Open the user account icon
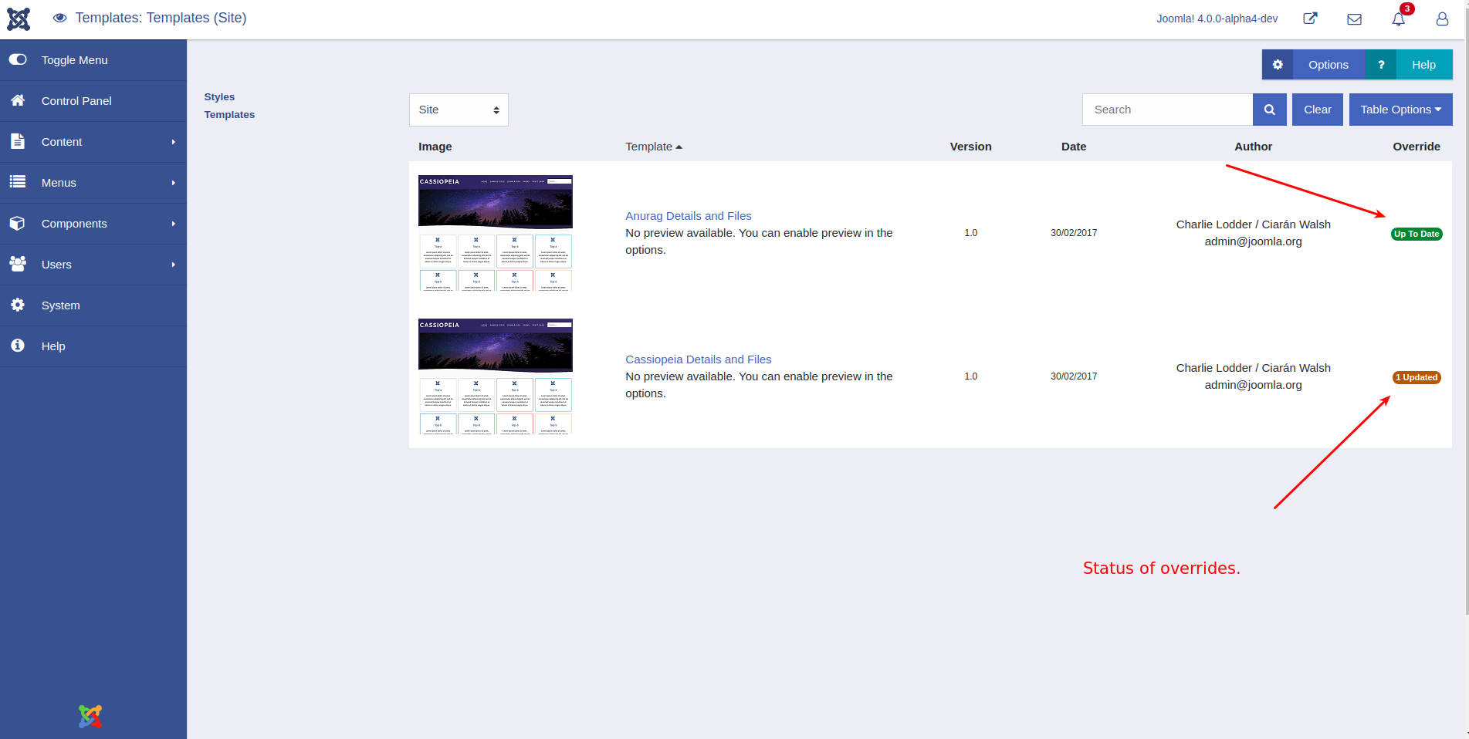The image size is (1469, 739). (1442, 19)
